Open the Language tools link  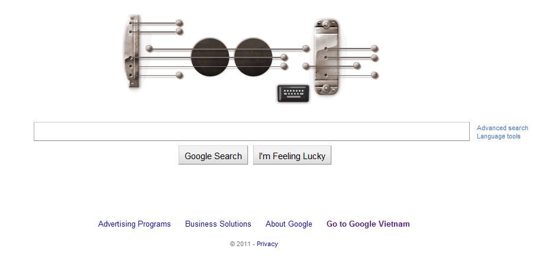click(499, 136)
